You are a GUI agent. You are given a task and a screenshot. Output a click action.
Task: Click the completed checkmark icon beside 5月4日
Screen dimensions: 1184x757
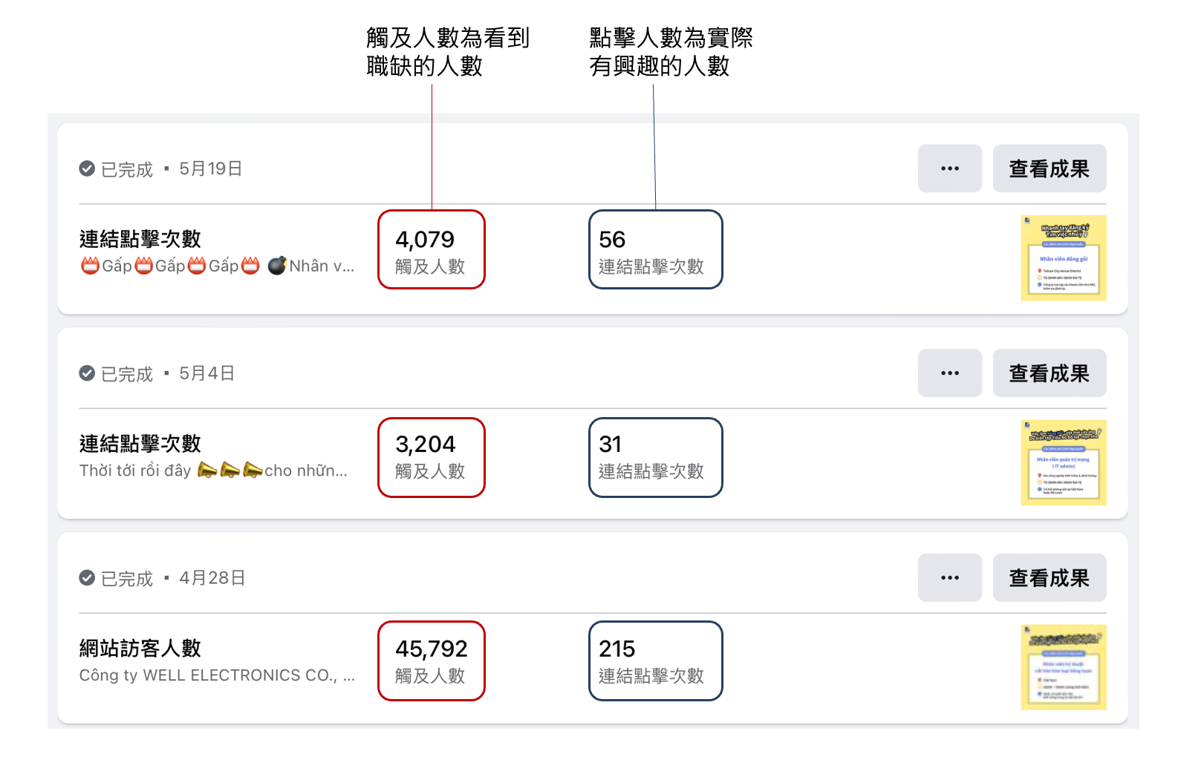click(87, 373)
